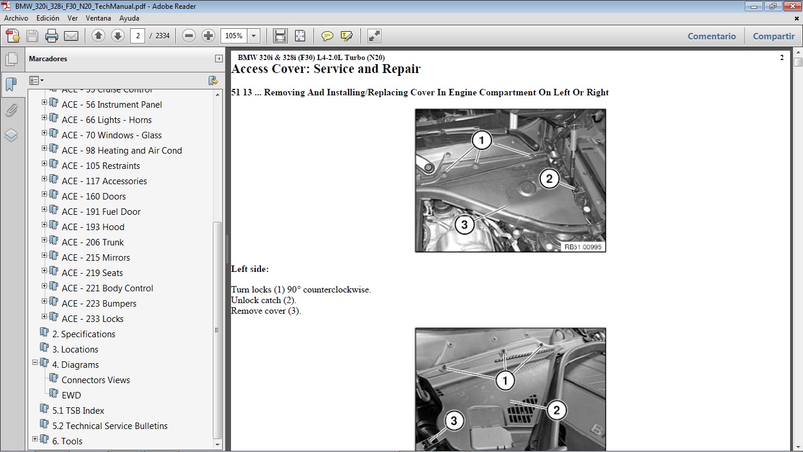Screen dimensions: 803x452
Task: Open the Ver menu
Action: pos(73,18)
